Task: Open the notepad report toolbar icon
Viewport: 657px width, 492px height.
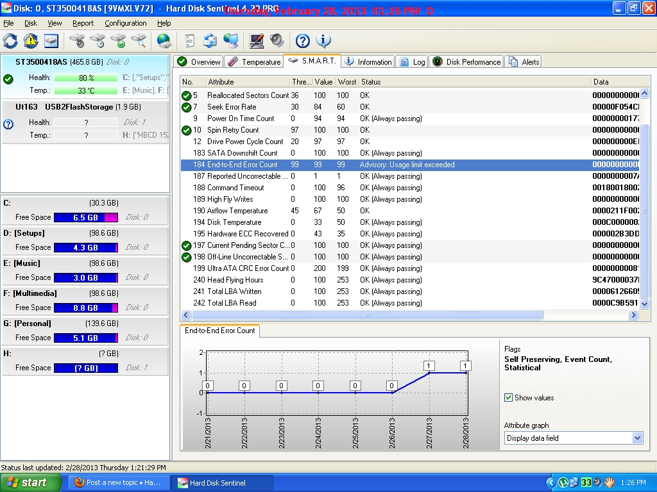Action: point(190,40)
